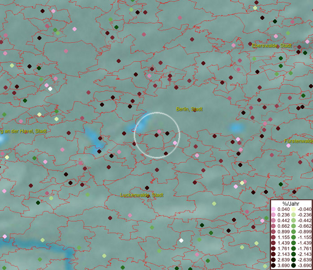Viewport: 313px width, 270px height.
Task: Select the -0.662 legend color dot
Action: tap(294, 226)
